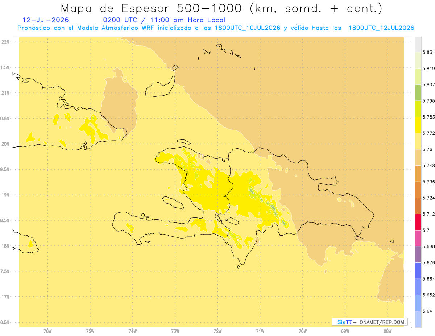This screenshot has height=336, width=435.
Task: Click the legend value 5.724
Action: click(x=429, y=198)
